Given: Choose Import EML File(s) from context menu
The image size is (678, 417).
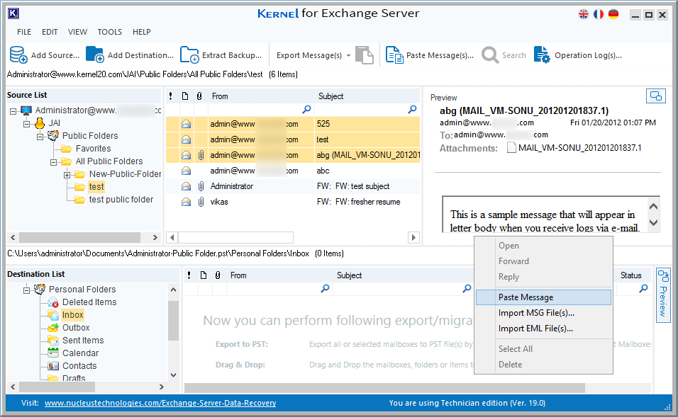Looking at the screenshot, I should 543,329.
